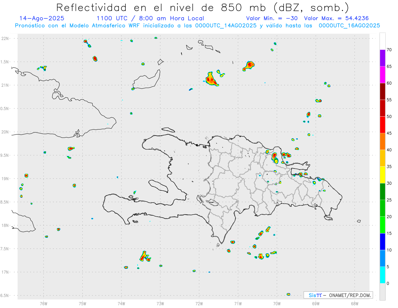Select the cyan 0-5 dBZ legend swatch

(x=382, y=275)
